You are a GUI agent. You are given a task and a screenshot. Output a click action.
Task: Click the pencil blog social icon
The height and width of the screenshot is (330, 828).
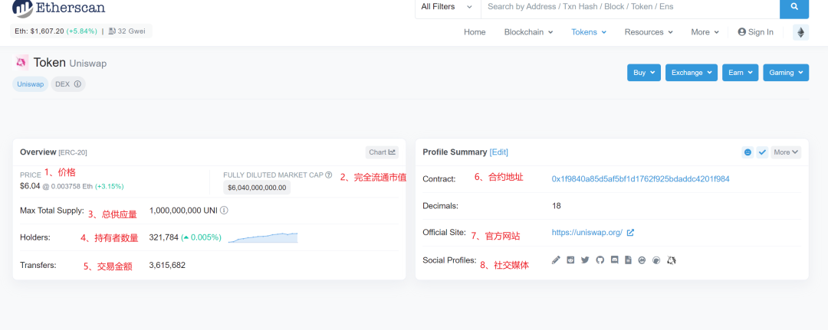pyautogui.click(x=556, y=260)
